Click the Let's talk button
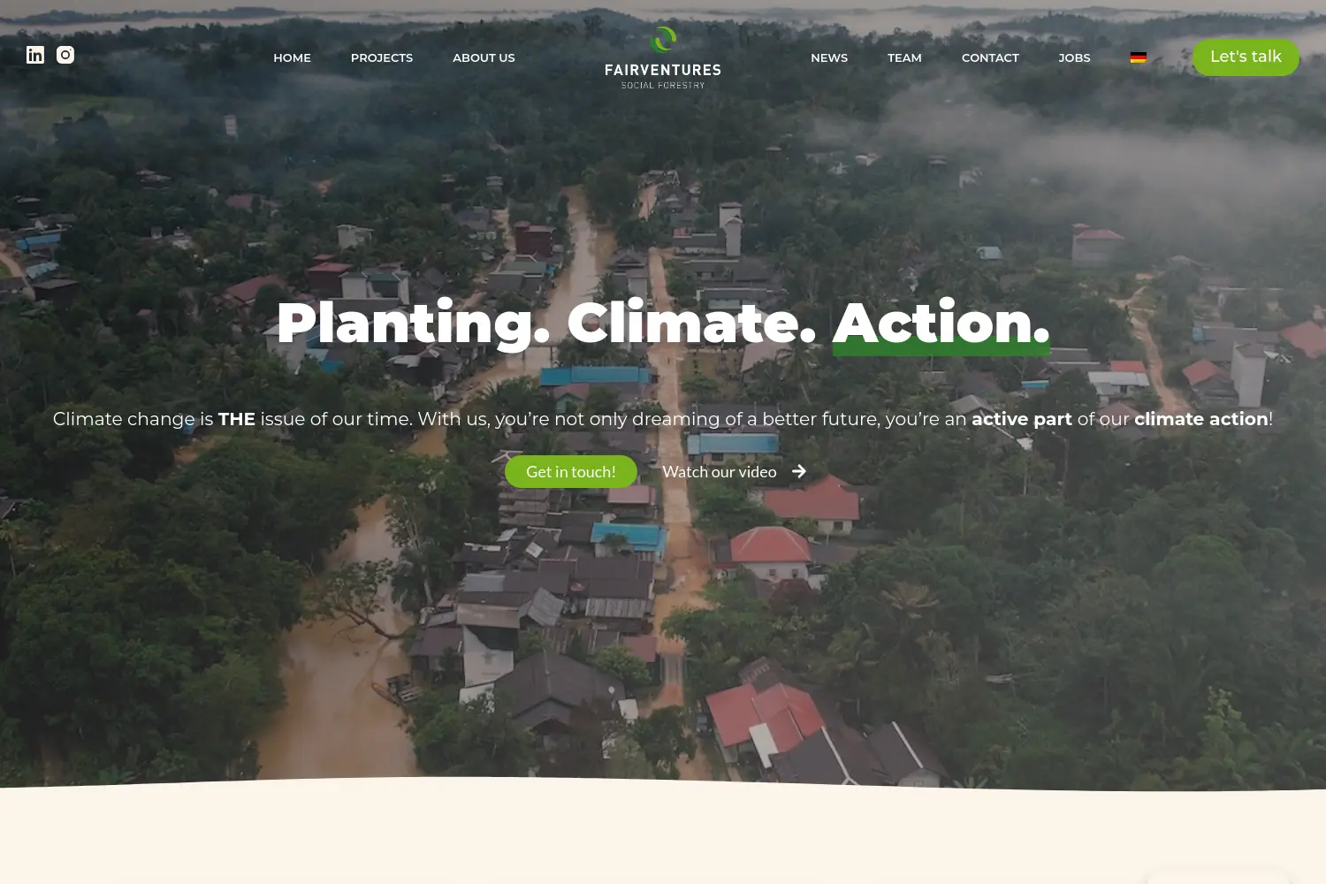 [x=1246, y=57]
